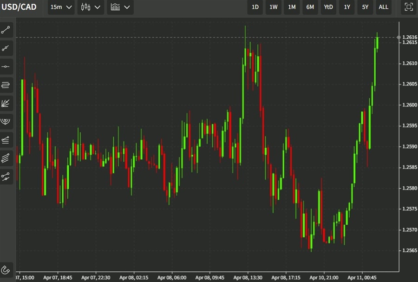
Task: Click the 1.2600 price axis label
Action: click(x=410, y=105)
